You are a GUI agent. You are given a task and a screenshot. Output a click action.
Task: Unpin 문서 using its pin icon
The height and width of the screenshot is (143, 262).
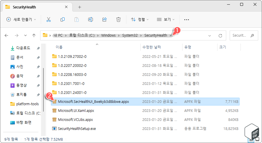[38, 58]
